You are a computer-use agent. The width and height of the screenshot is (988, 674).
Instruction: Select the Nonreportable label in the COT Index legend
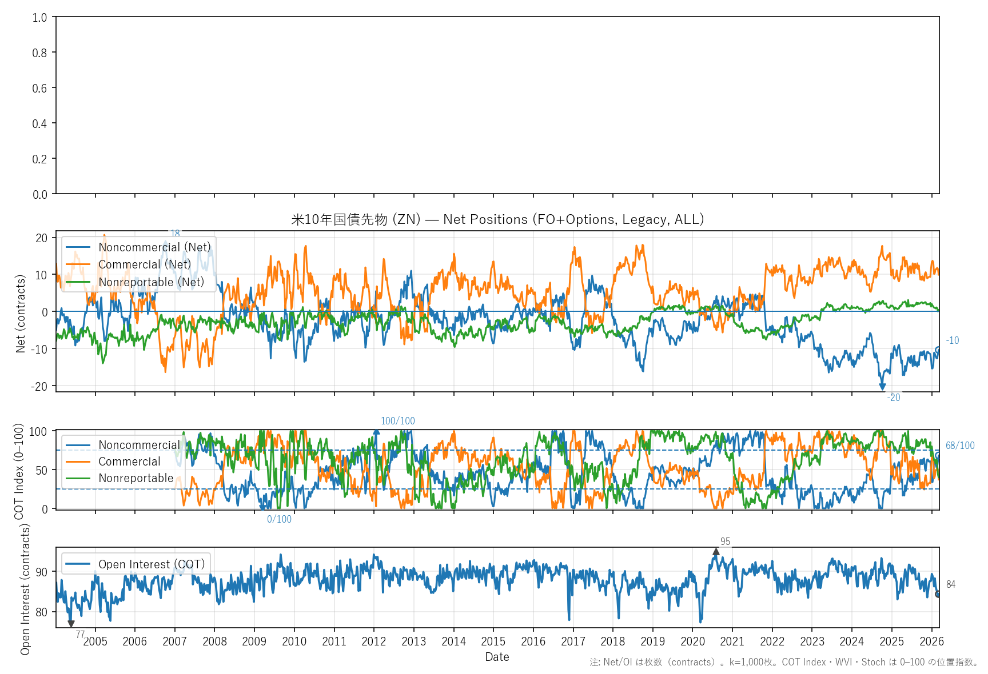pos(136,478)
